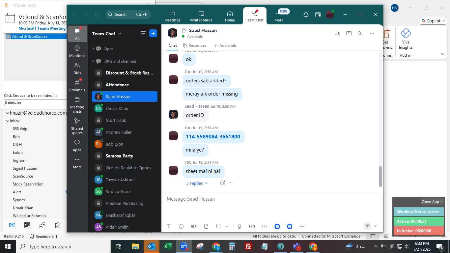450x253 pixels.
Task: Click Viva Insights in Outlook ribbon
Action: coord(406,39)
